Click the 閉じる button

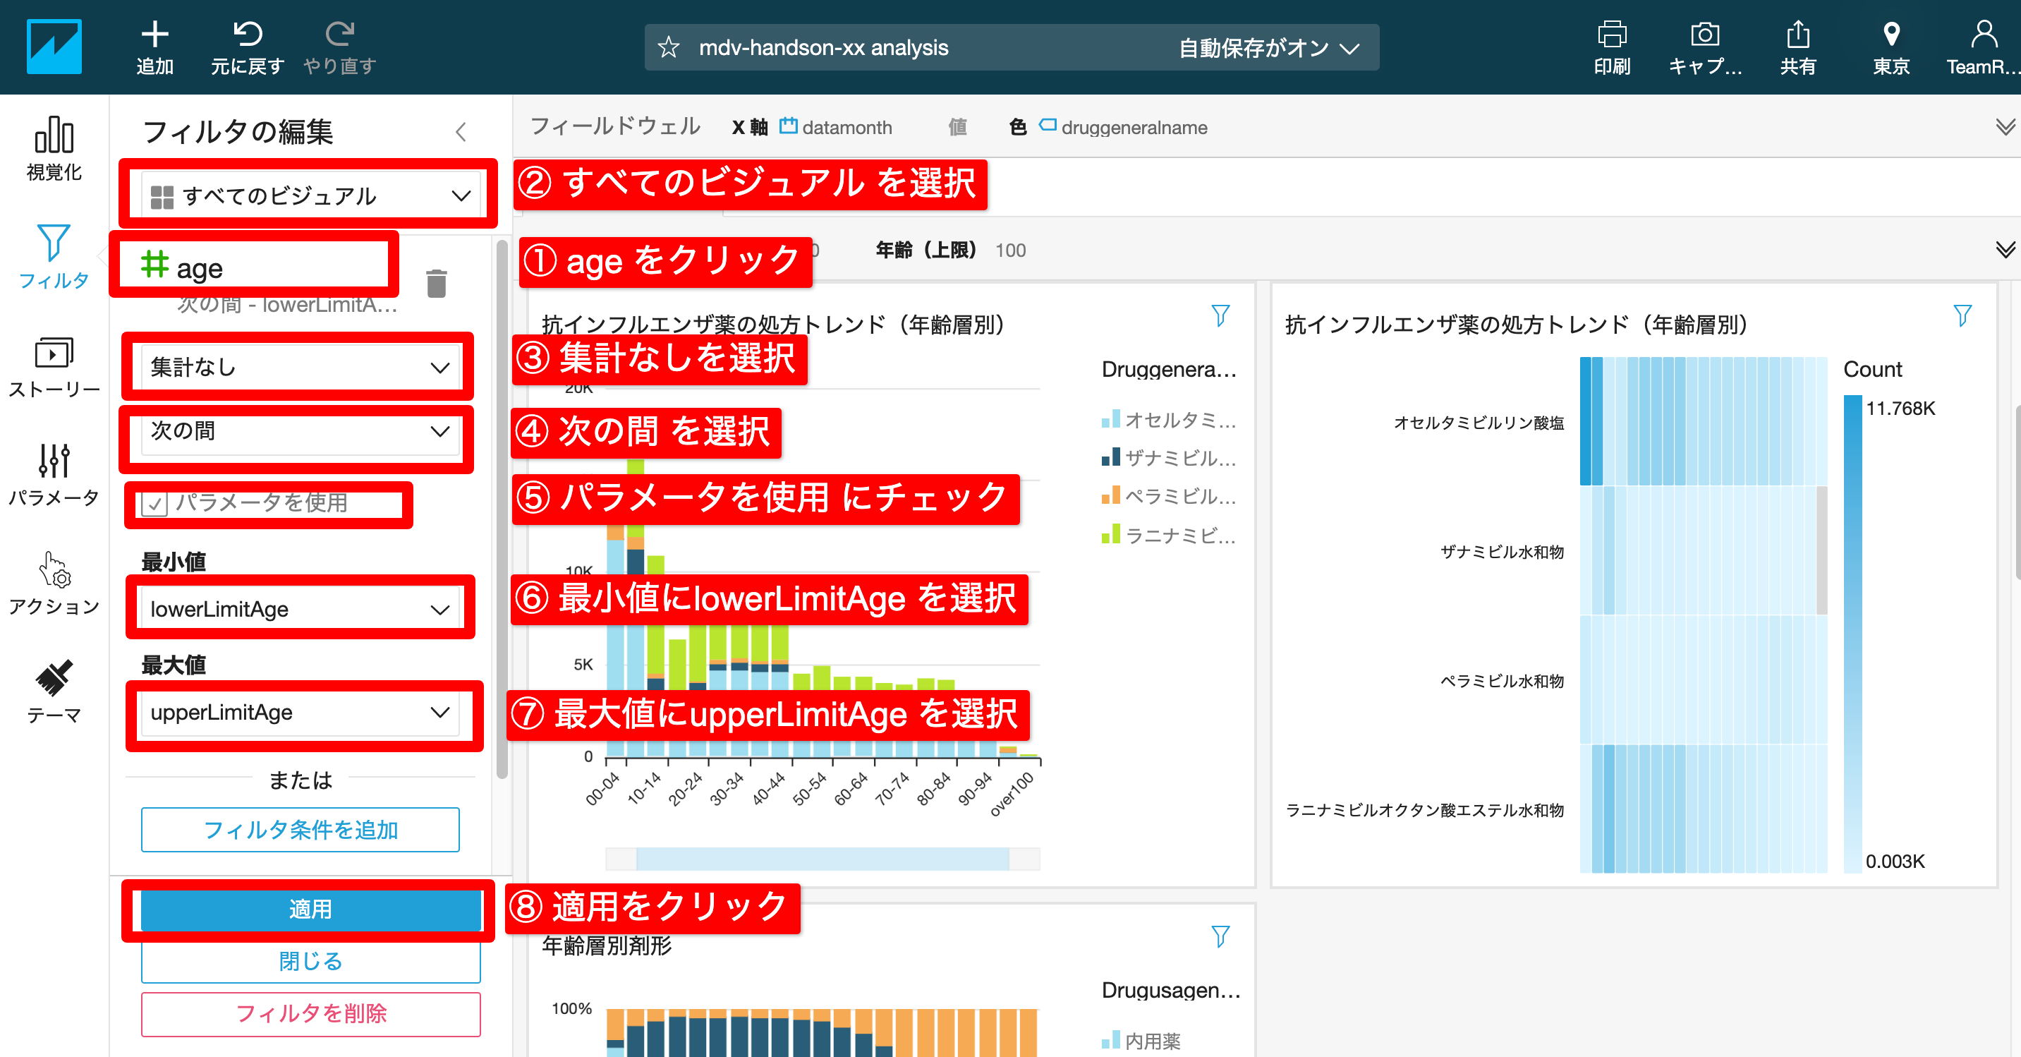(310, 961)
